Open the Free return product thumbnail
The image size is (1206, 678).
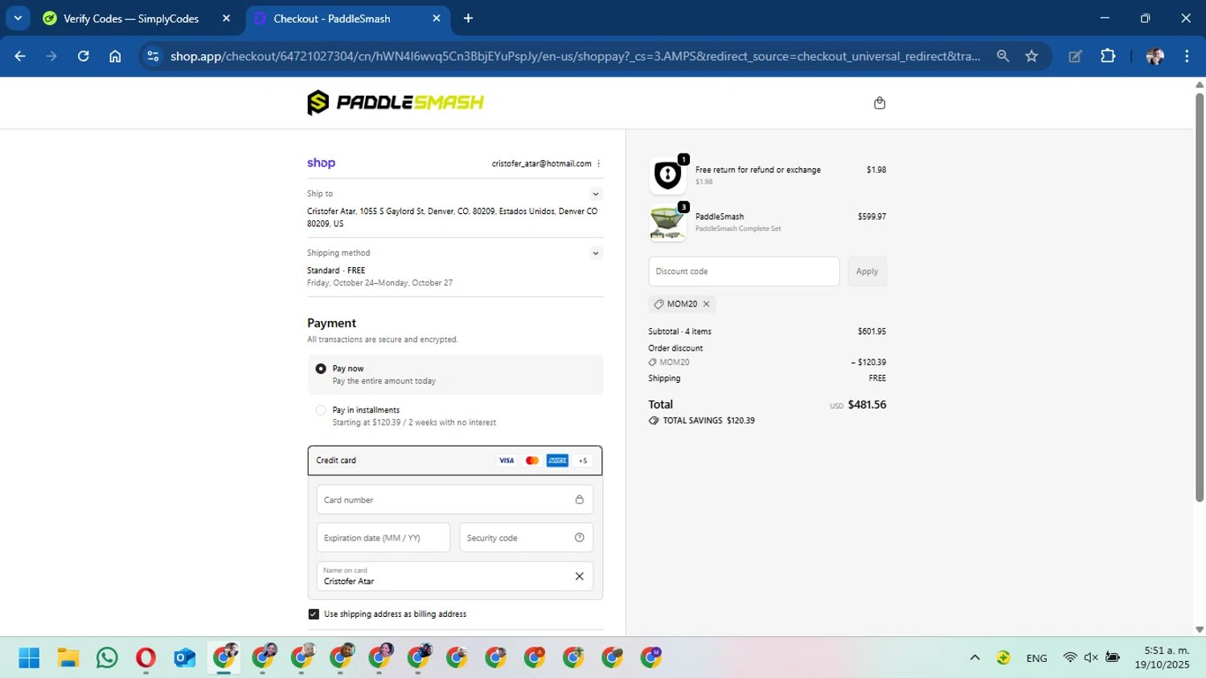667,175
